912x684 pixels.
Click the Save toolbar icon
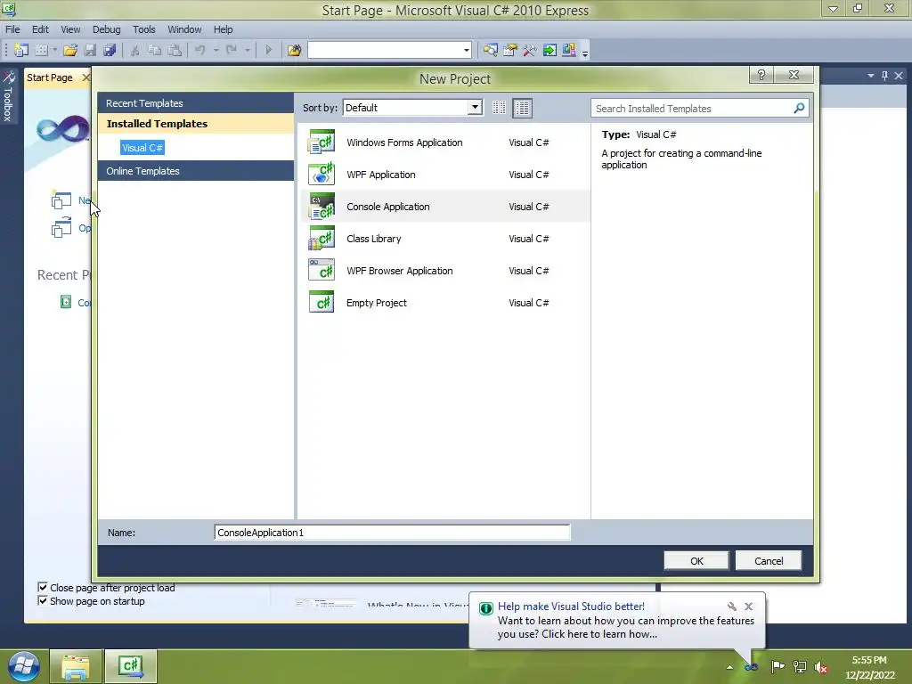pos(90,50)
